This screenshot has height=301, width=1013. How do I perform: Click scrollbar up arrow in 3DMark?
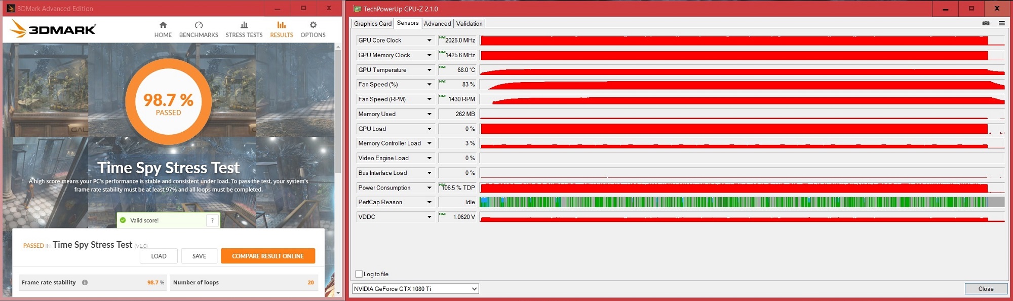point(338,47)
